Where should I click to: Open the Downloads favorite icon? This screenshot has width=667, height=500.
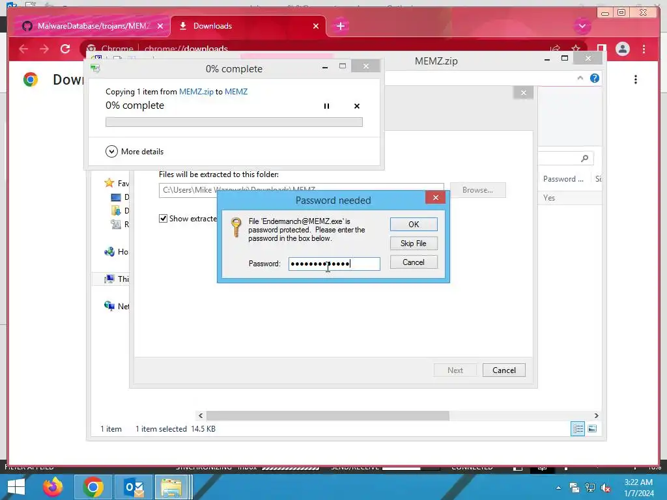point(116,210)
